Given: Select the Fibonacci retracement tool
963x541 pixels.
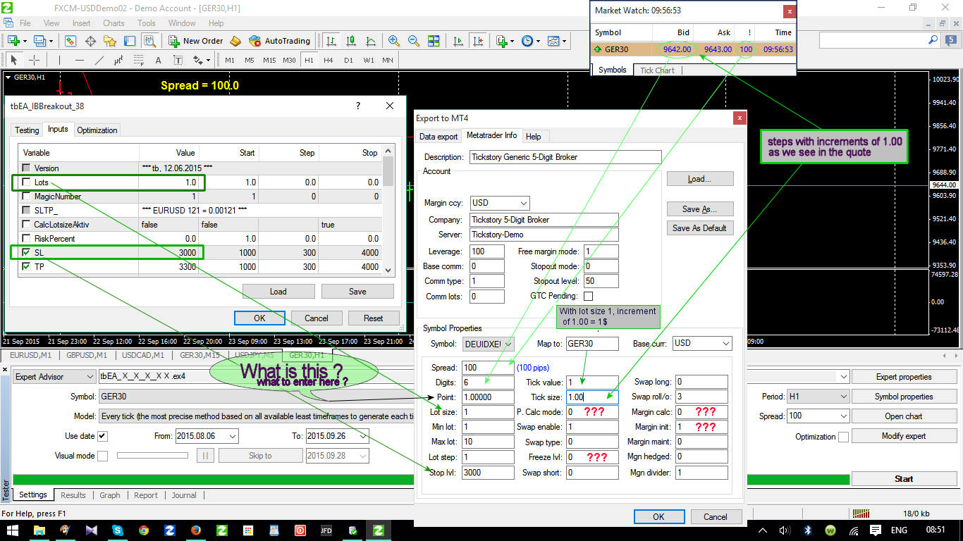Looking at the screenshot, I should 139,60.
